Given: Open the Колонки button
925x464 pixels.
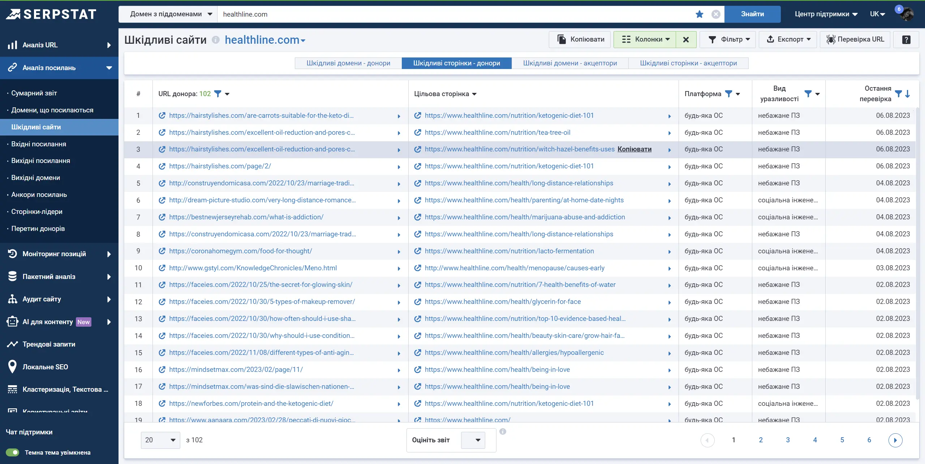Looking at the screenshot, I should pyautogui.click(x=645, y=39).
